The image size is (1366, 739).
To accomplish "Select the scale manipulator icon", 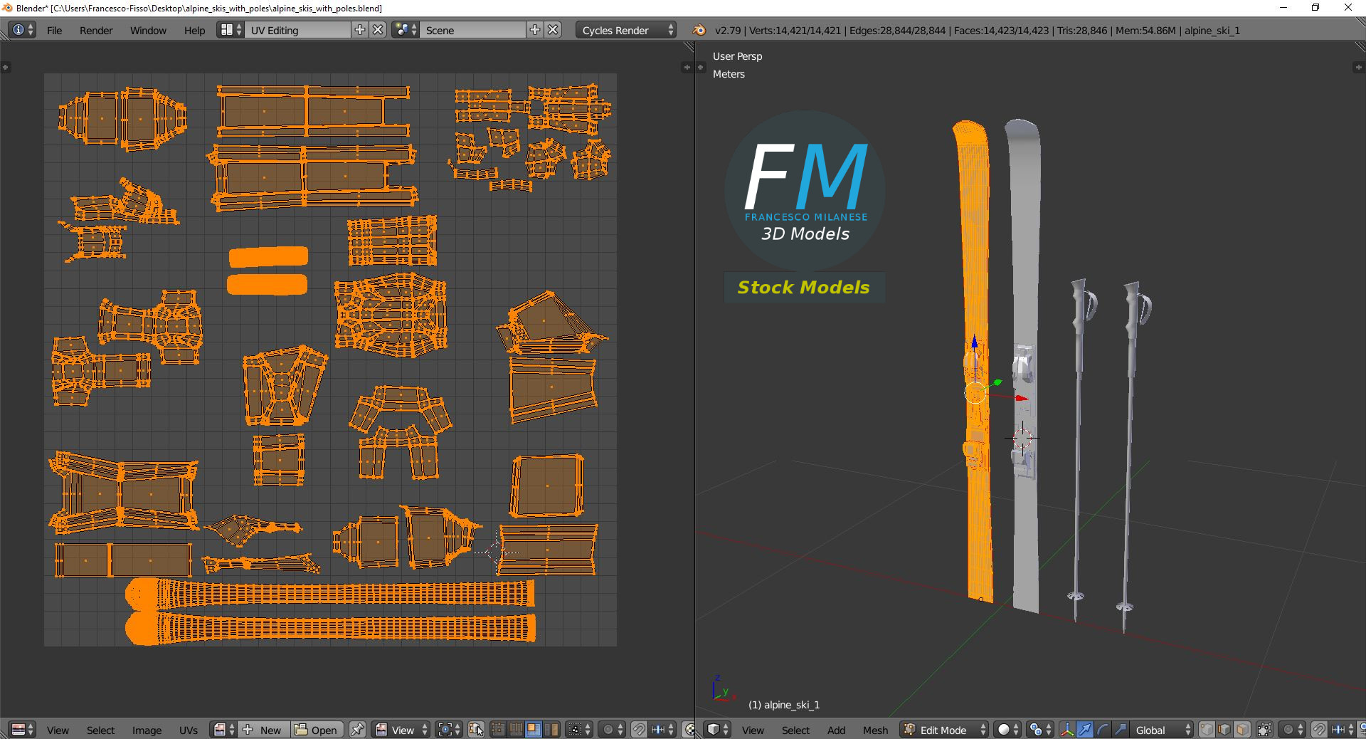I will click(x=1120, y=730).
